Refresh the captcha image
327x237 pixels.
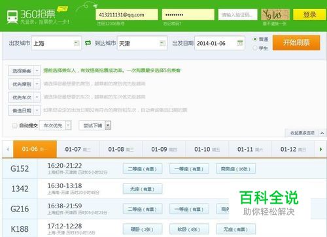coord(275,14)
